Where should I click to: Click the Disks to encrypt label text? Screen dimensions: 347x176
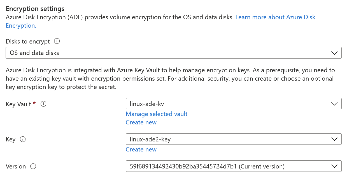tap(28, 42)
